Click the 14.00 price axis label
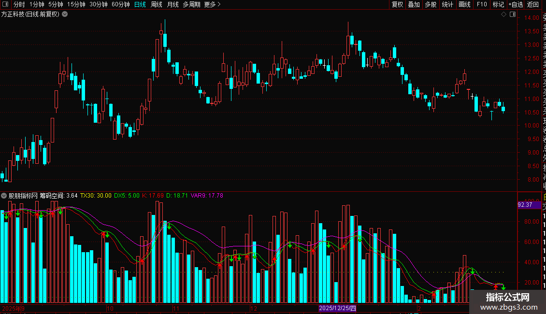Viewport: 546px width, 314px height. pos(532,18)
